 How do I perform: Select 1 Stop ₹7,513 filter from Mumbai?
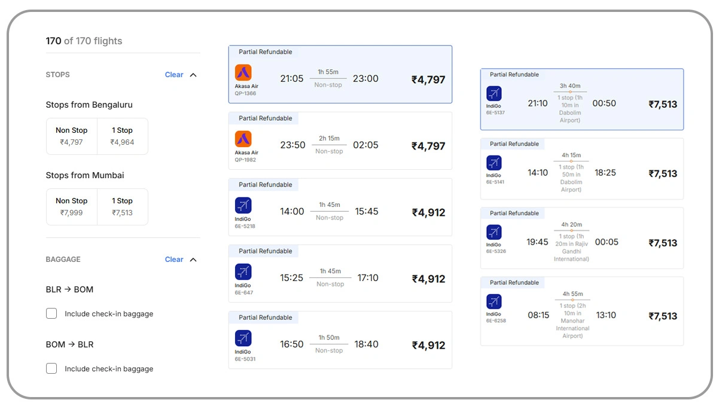coord(123,206)
